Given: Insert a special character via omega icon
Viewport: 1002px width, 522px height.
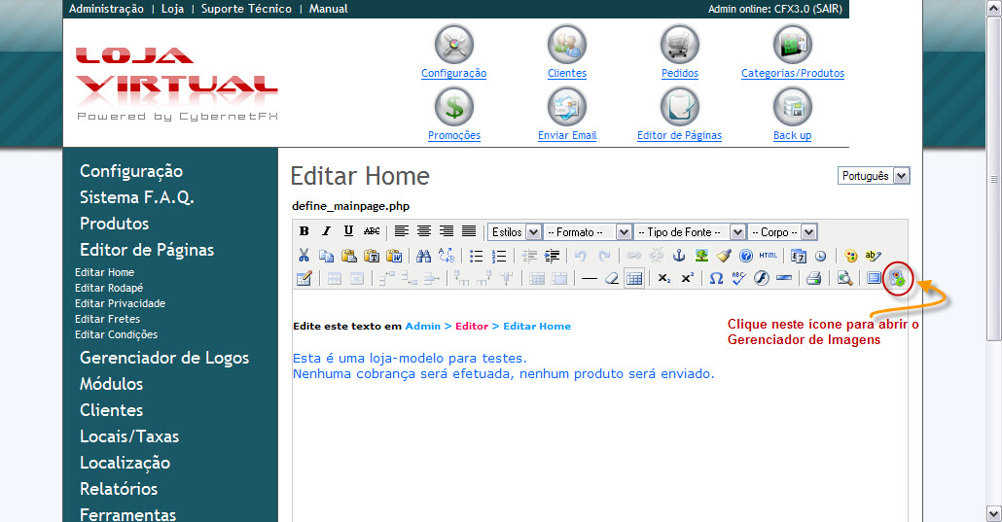Looking at the screenshot, I should click(715, 279).
